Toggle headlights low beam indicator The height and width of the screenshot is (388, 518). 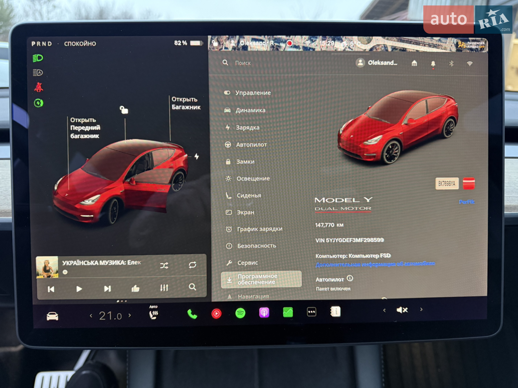tap(38, 58)
